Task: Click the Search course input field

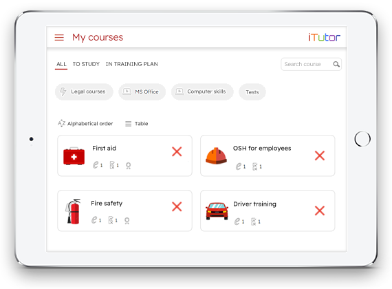Action: (x=307, y=64)
